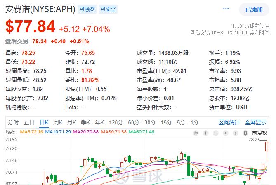Viewport: 276px width, 185px height.
Task: Click the MA60:71.46 indicator label
Action: 142,132
